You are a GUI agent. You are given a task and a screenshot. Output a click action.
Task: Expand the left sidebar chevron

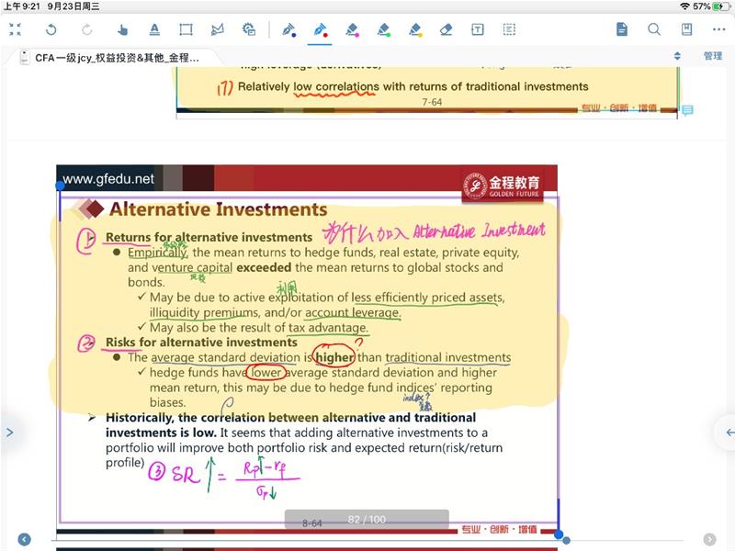pyautogui.click(x=9, y=432)
